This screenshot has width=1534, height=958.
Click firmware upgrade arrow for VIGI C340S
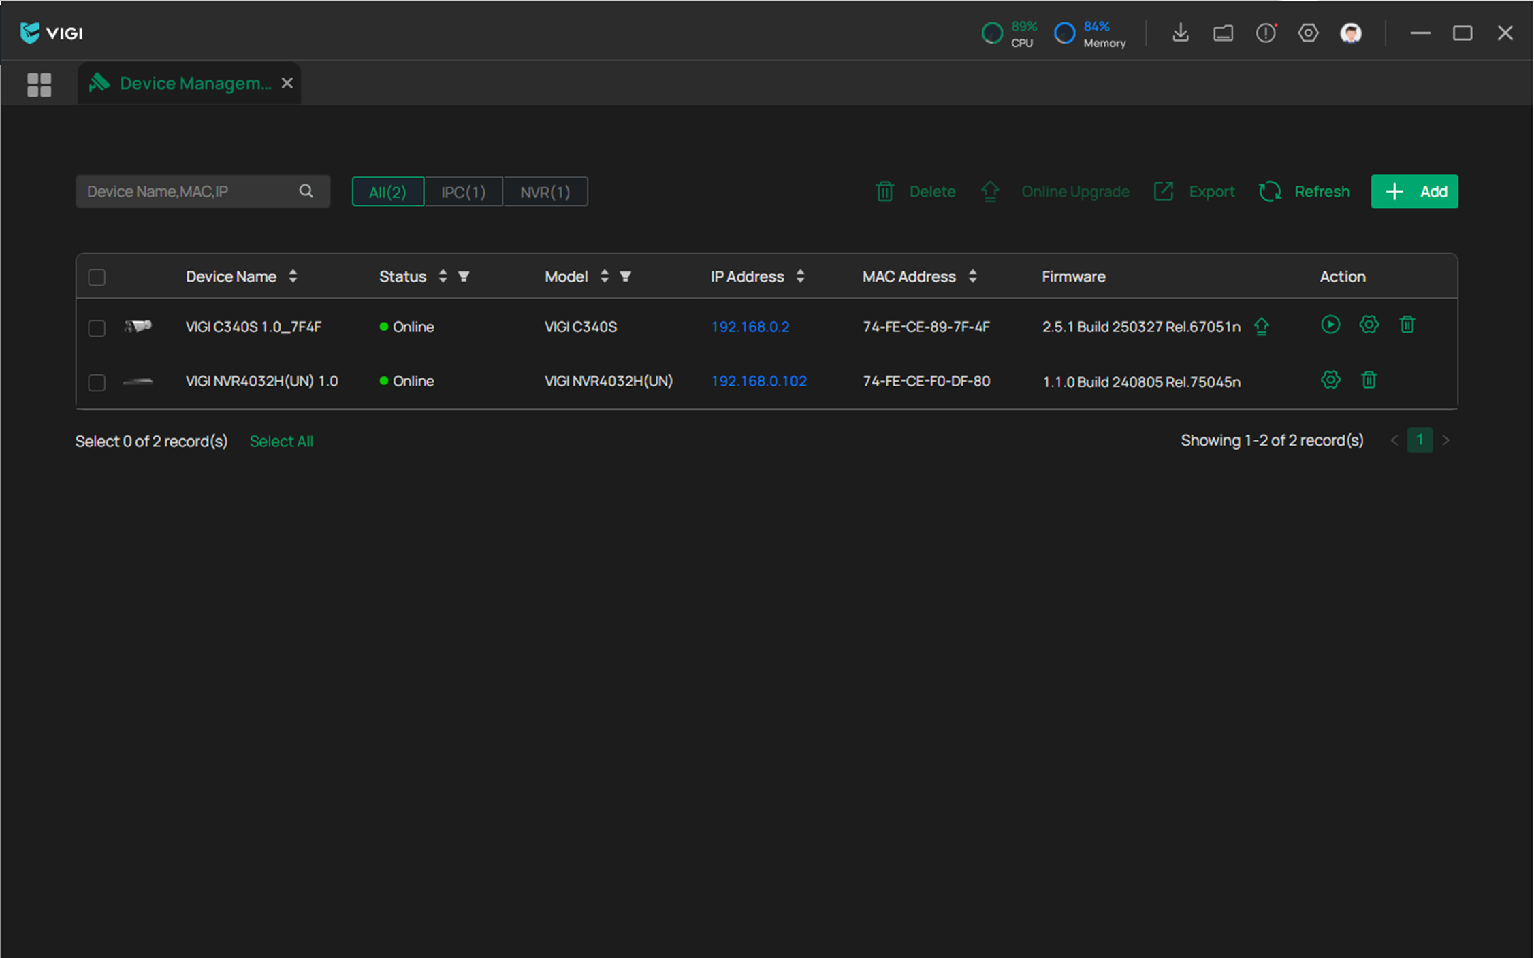[x=1262, y=327]
